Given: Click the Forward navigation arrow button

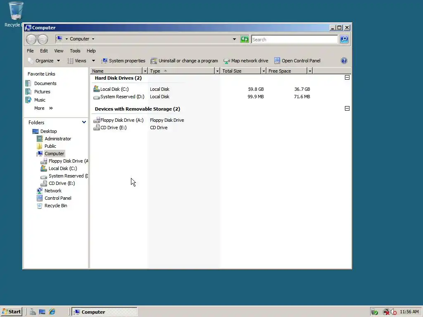Looking at the screenshot, I should 43,39.
